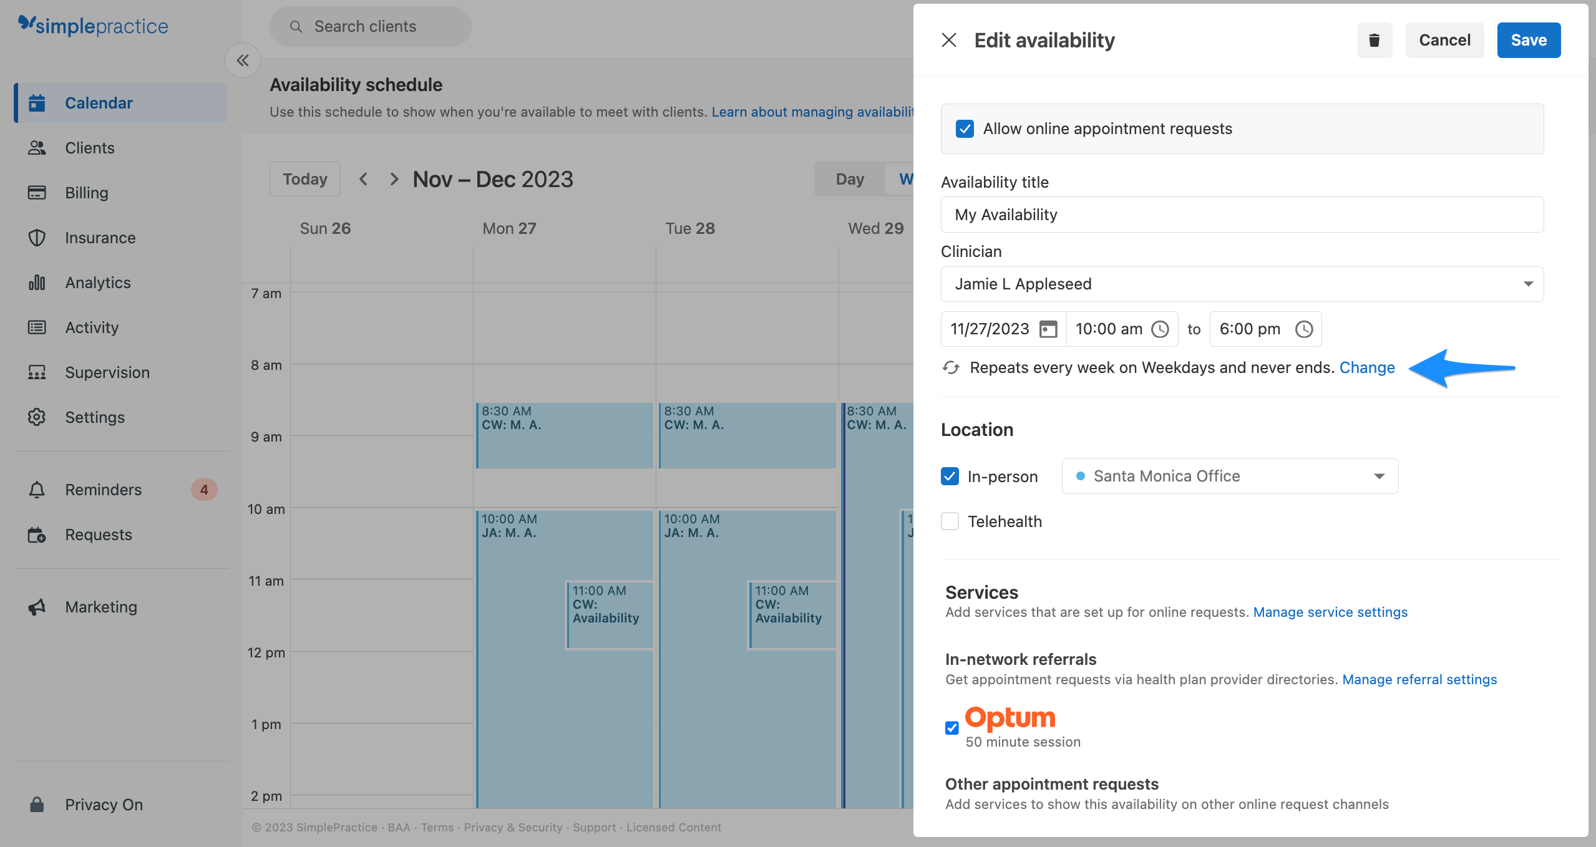Open the Analytics section icon
This screenshot has width=1596, height=847.
tap(37, 283)
